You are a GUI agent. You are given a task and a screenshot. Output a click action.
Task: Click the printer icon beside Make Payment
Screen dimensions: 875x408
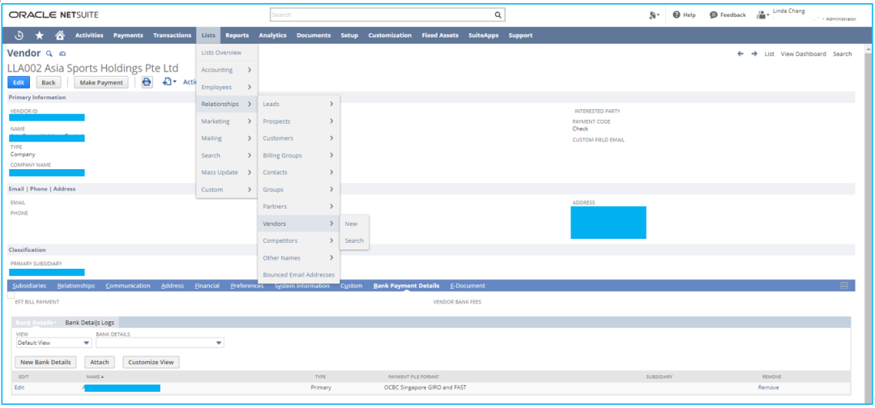tap(146, 82)
